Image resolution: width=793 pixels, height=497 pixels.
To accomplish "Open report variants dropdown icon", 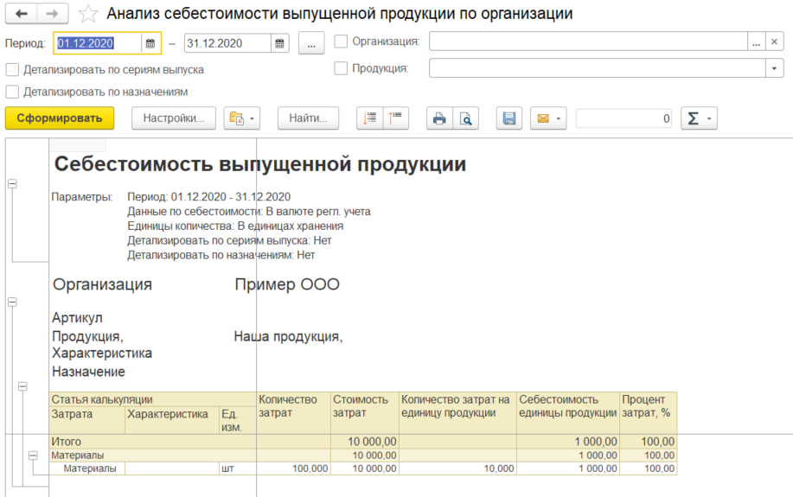I will [x=242, y=118].
